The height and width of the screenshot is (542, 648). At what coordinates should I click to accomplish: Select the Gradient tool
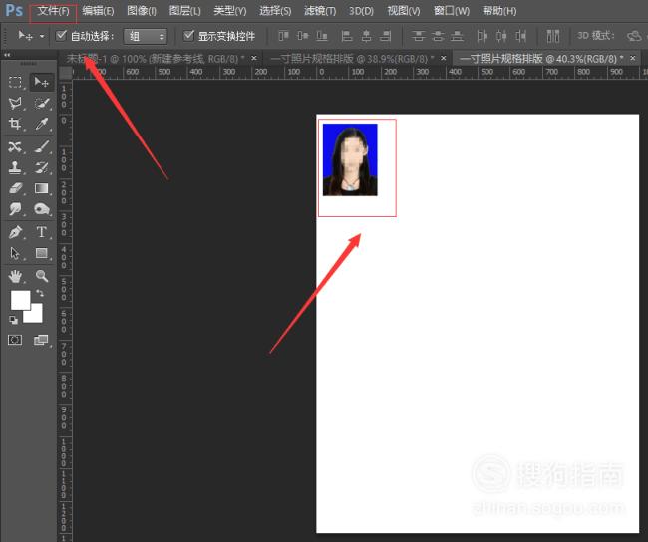pyautogui.click(x=41, y=188)
